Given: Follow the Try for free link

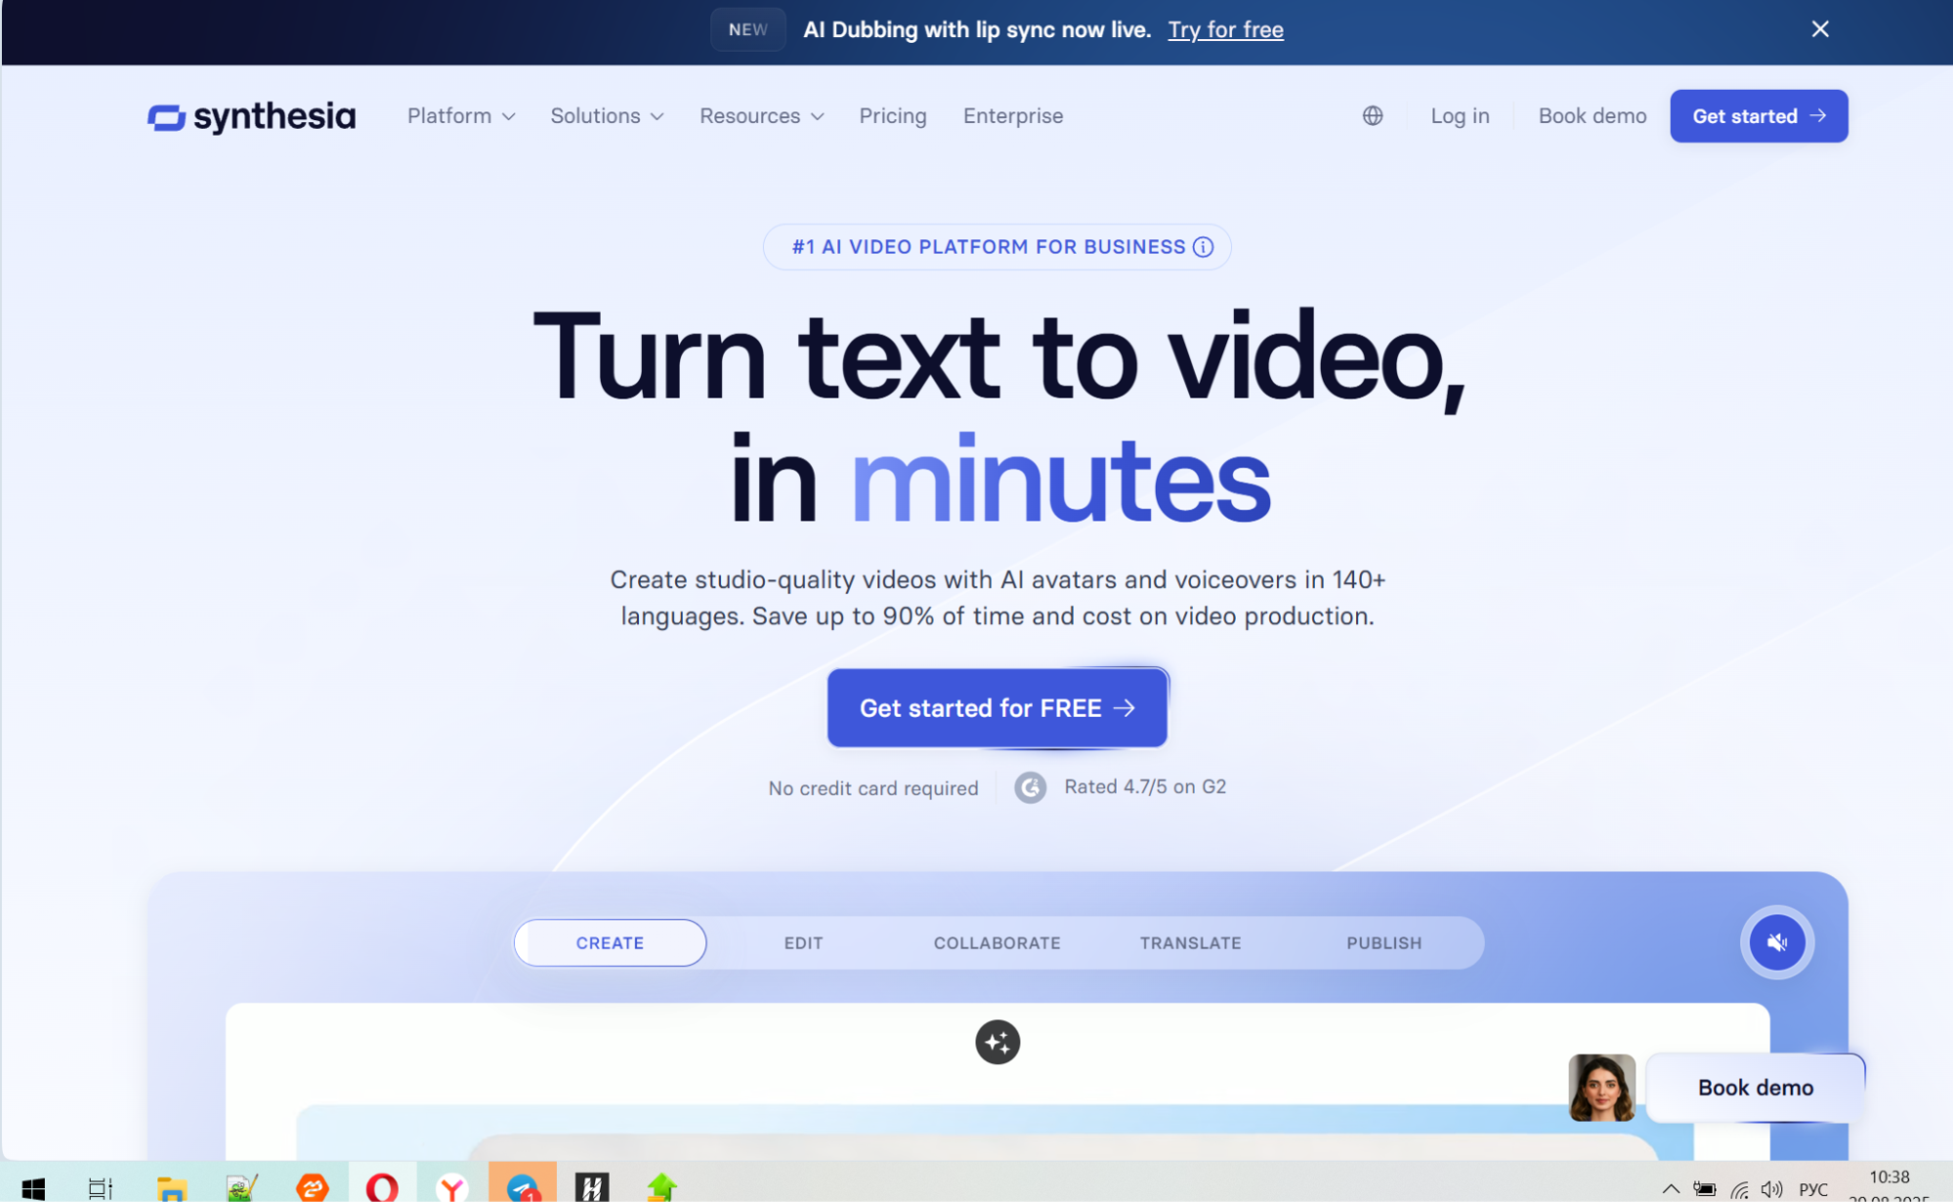Looking at the screenshot, I should point(1225,30).
